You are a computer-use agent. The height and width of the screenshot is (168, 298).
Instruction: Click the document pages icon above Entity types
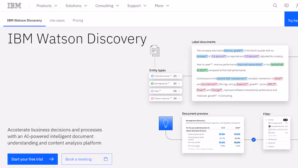(x=155, y=51)
